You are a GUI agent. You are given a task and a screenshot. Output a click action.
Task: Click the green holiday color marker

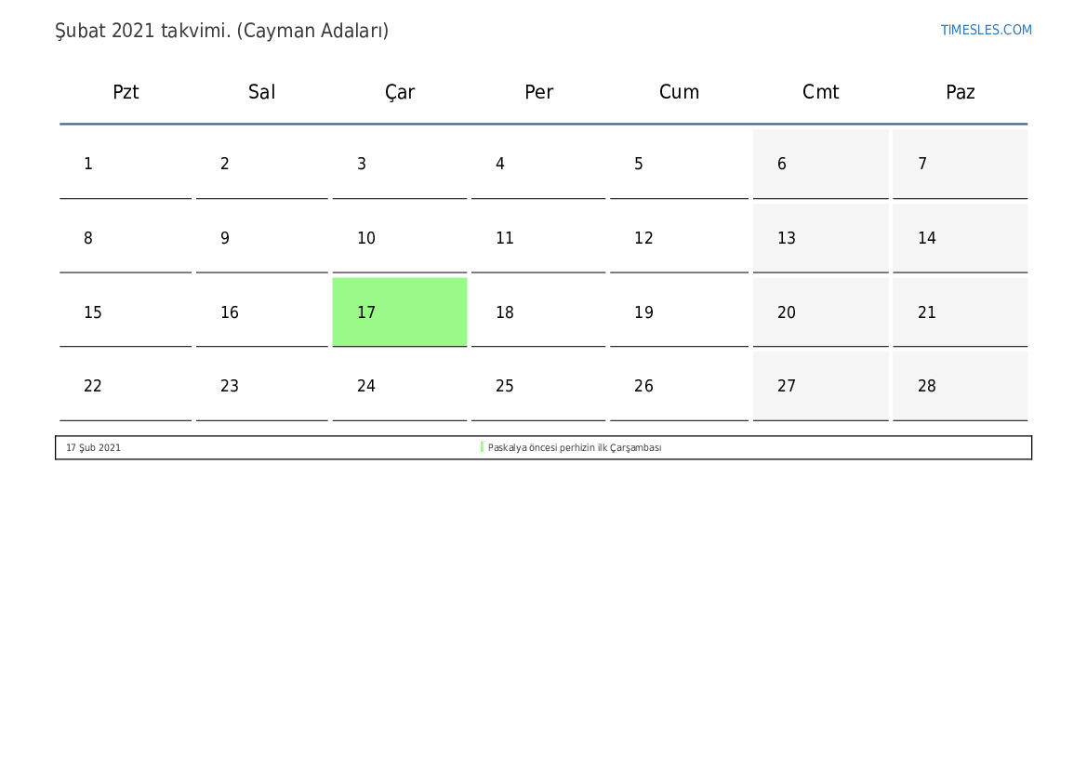click(x=482, y=447)
